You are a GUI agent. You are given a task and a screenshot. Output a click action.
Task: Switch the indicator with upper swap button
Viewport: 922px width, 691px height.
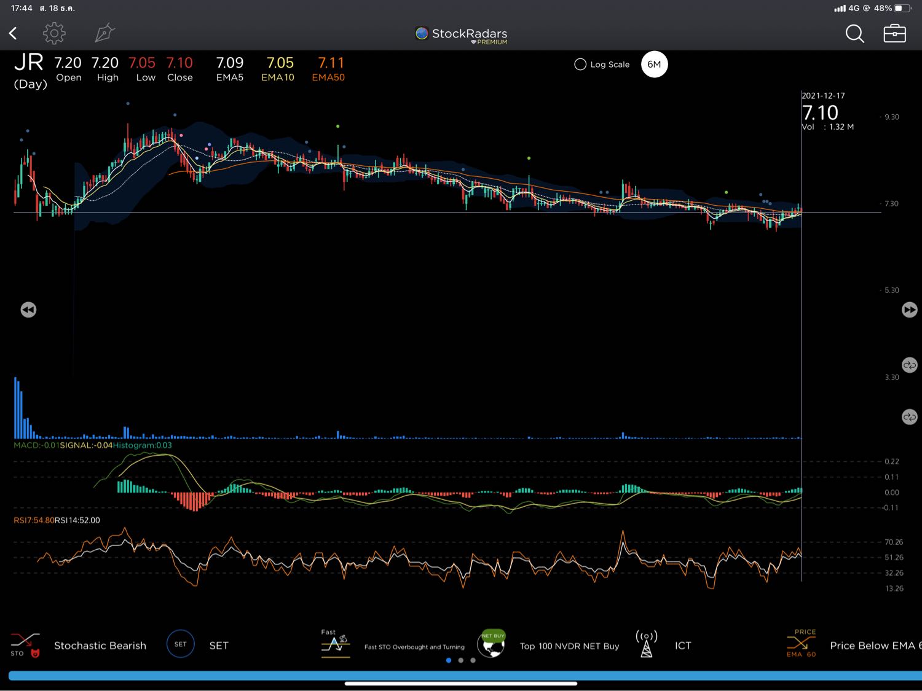(909, 365)
